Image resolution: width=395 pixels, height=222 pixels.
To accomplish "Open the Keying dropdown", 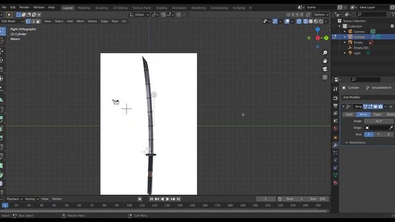I will point(31,199).
